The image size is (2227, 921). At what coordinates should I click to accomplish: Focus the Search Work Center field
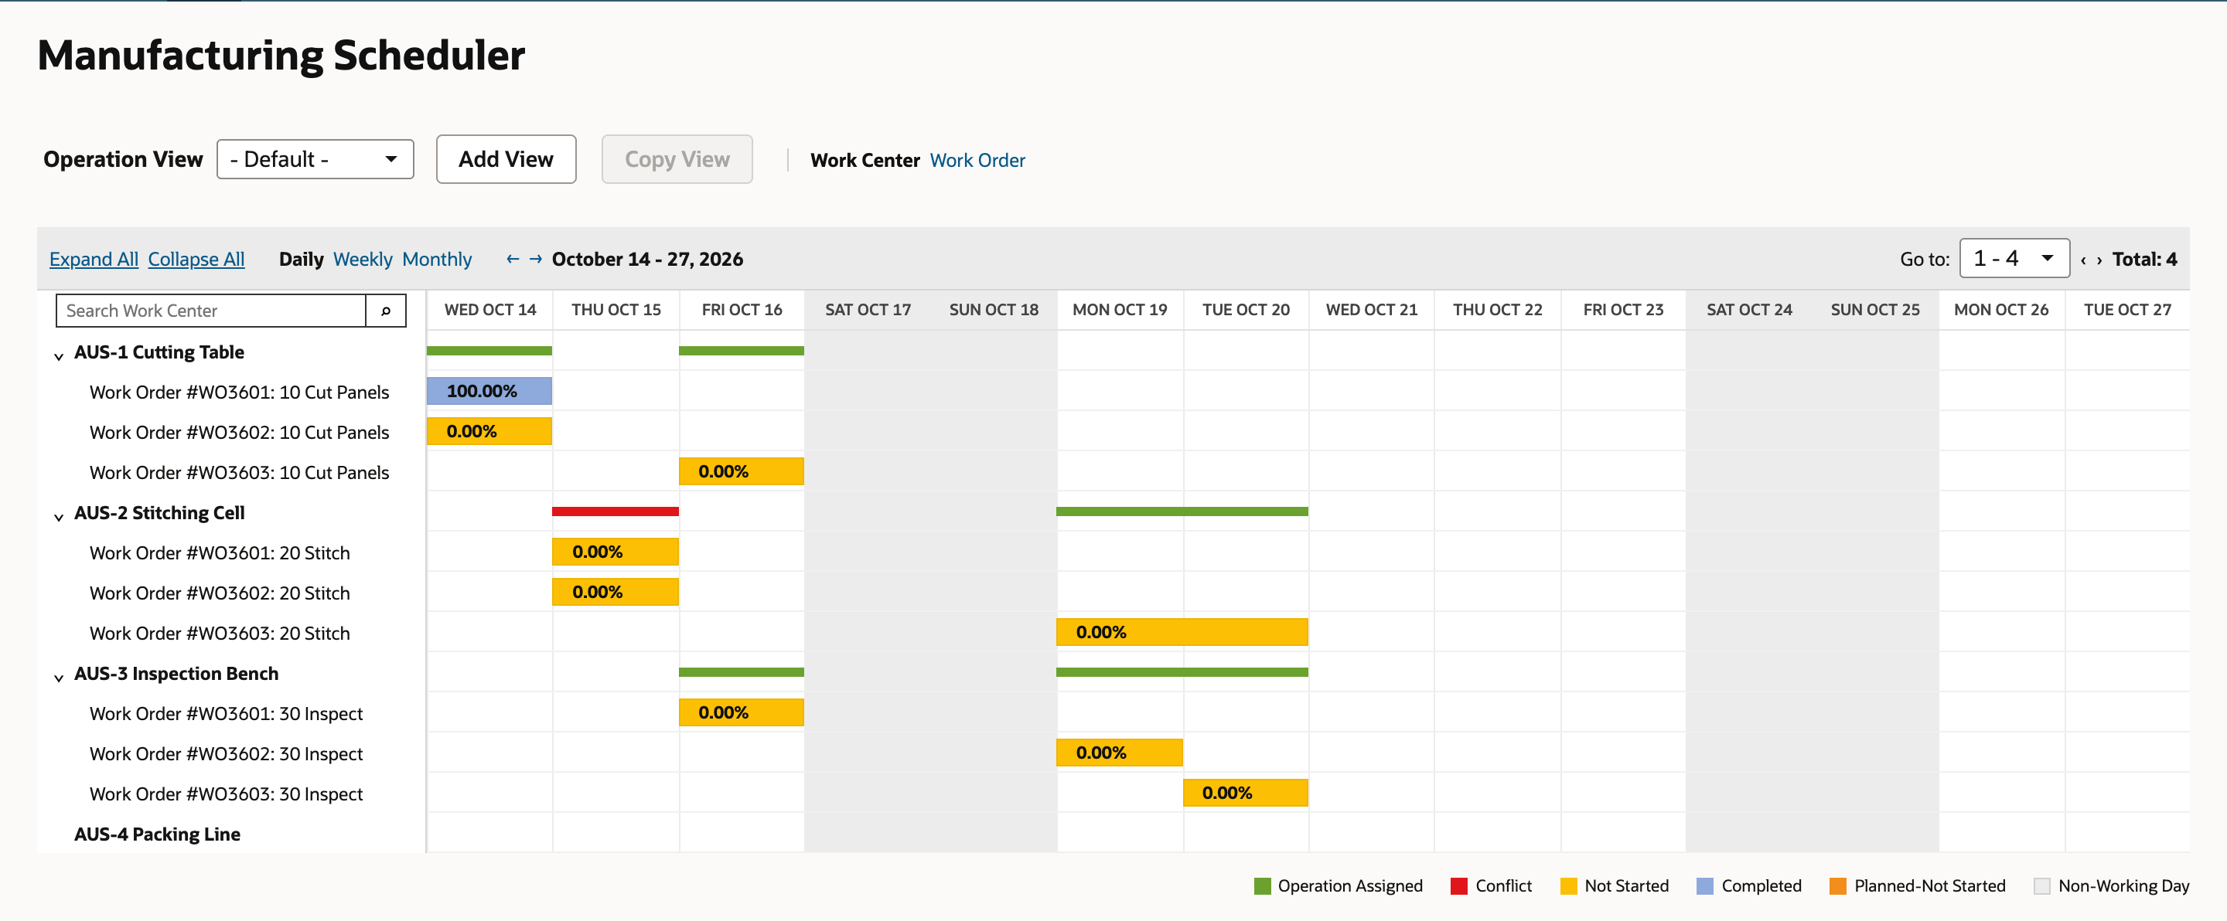211,311
